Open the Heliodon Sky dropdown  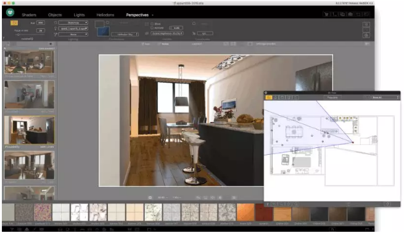(x=125, y=35)
